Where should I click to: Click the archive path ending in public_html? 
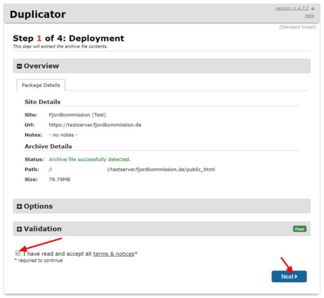pos(132,170)
